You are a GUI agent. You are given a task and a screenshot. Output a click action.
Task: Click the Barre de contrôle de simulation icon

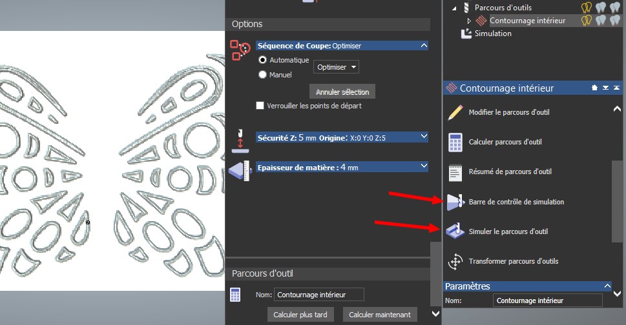[x=455, y=202]
